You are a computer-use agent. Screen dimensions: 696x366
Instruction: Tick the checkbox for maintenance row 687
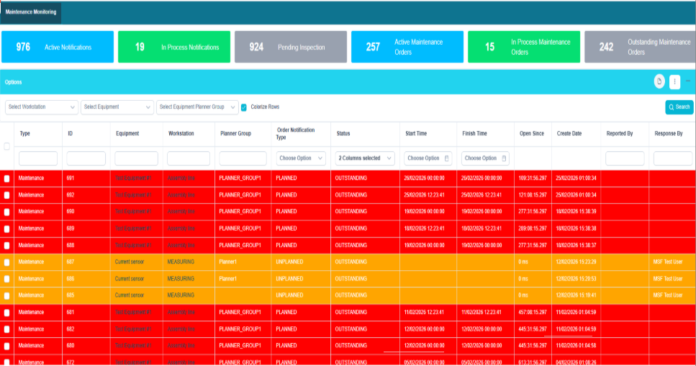(7, 262)
